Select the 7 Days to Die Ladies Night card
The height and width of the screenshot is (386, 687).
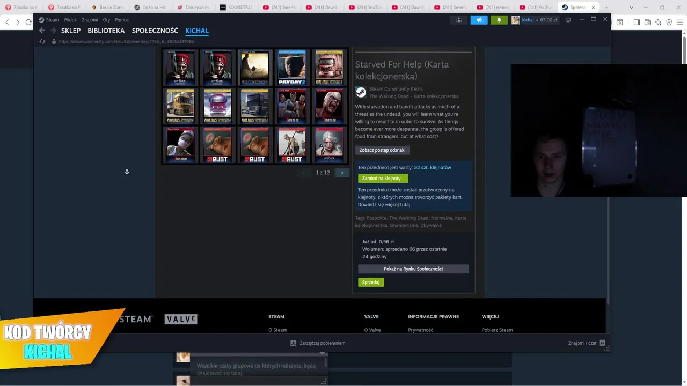(x=292, y=106)
